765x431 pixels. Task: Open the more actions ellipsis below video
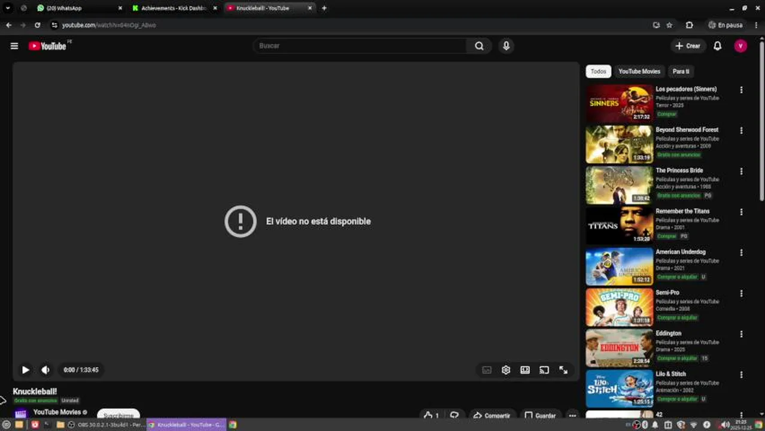pos(572,415)
